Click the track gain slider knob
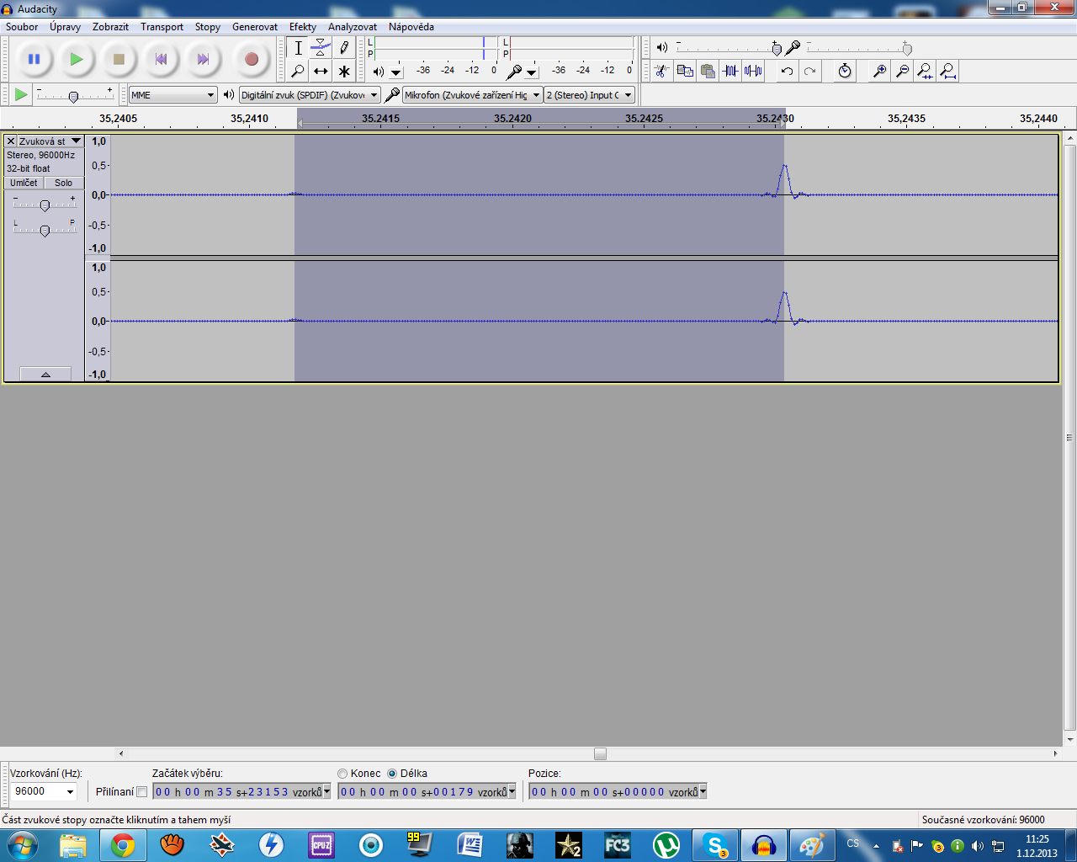Screen dimensions: 1077x862 pyautogui.click(x=45, y=205)
